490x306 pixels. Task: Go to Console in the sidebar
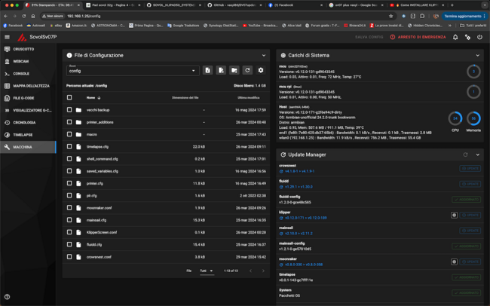tap(21, 74)
